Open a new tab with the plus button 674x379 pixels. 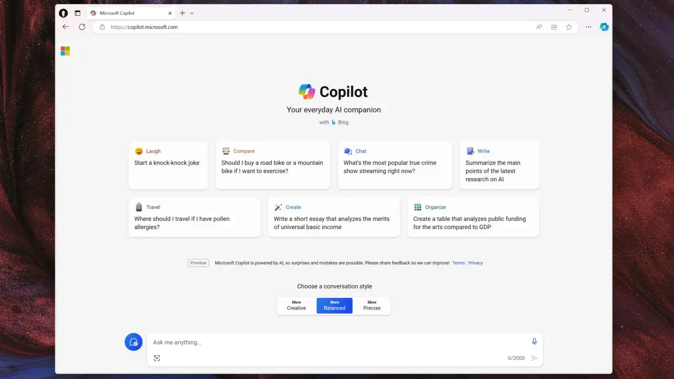(x=182, y=13)
